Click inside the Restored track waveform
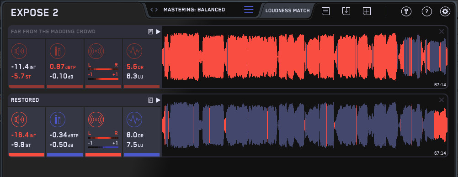The height and width of the screenshot is (177, 458). 305,125
